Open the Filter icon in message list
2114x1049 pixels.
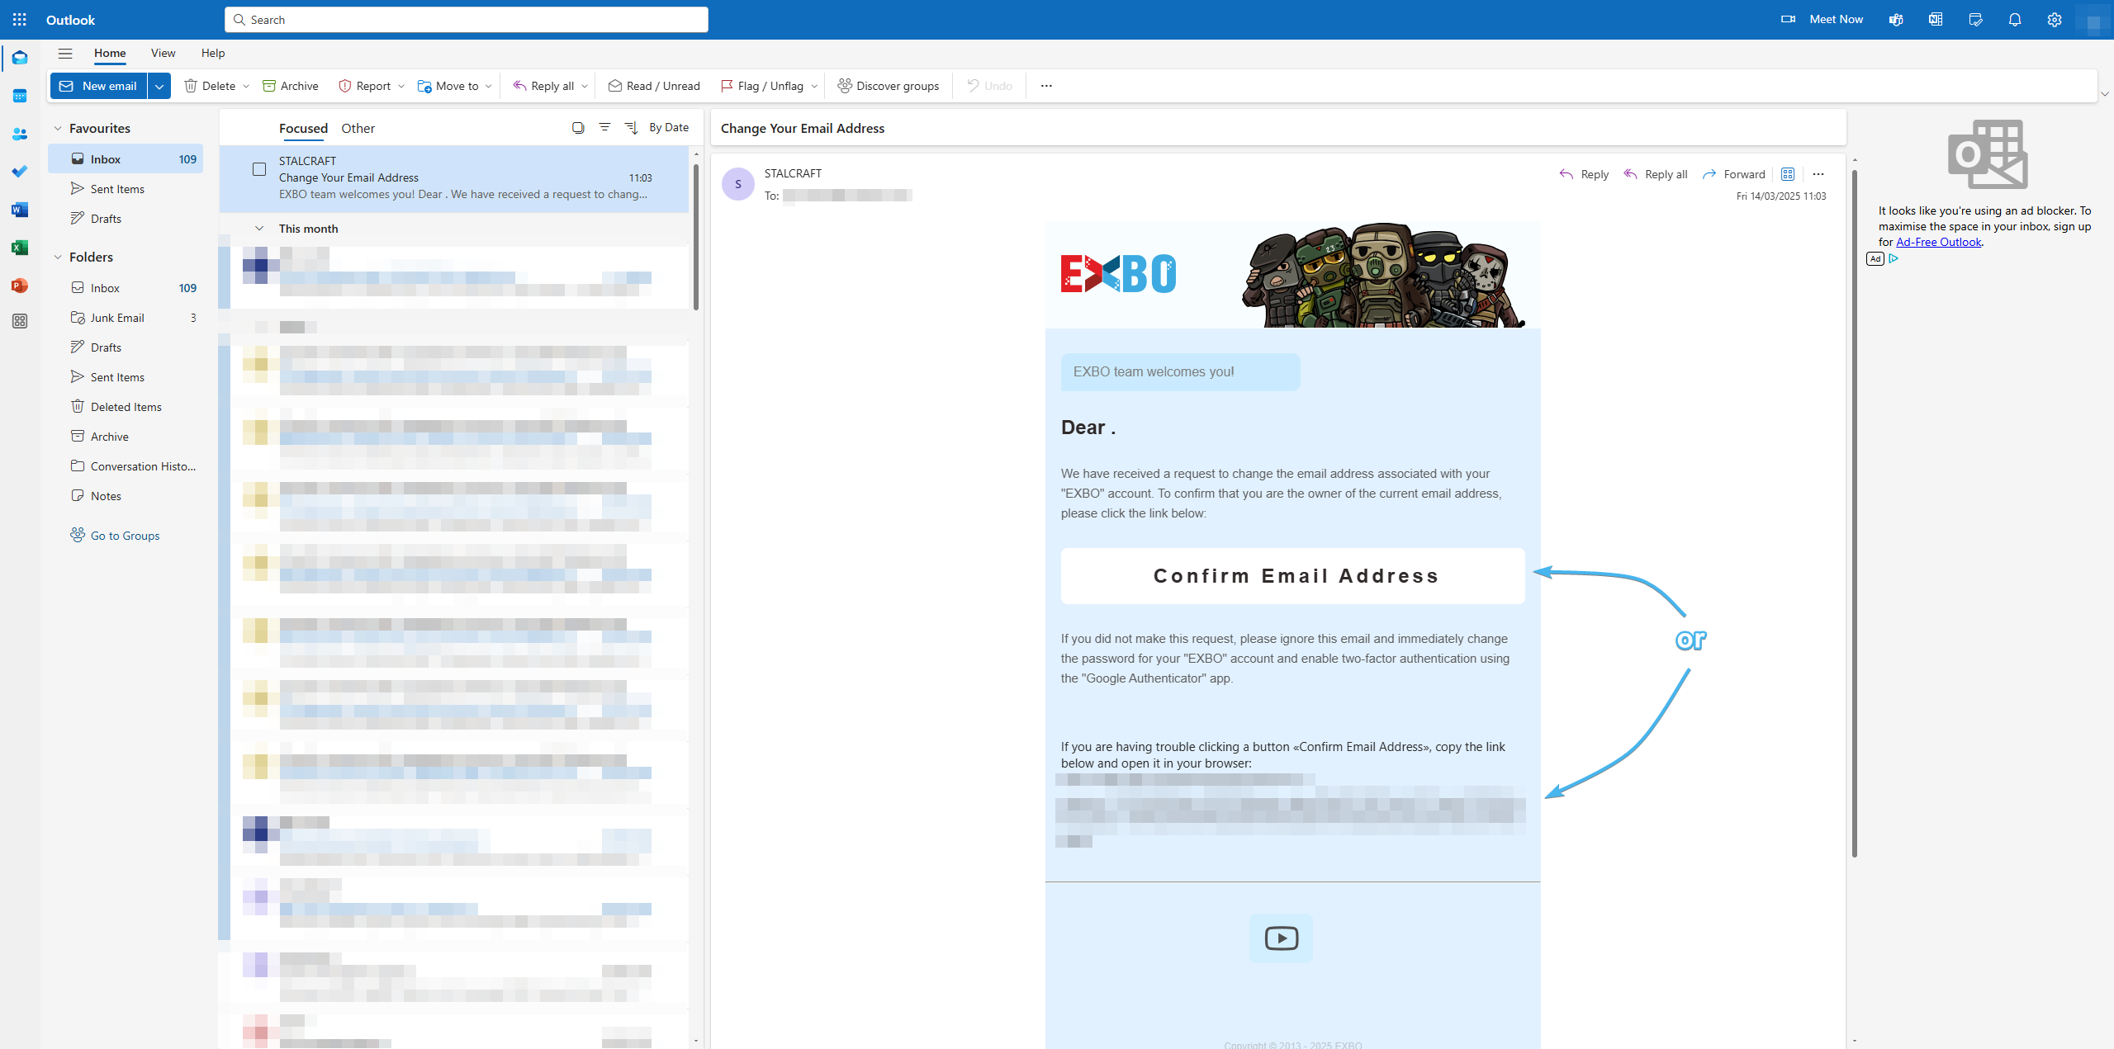[604, 128]
